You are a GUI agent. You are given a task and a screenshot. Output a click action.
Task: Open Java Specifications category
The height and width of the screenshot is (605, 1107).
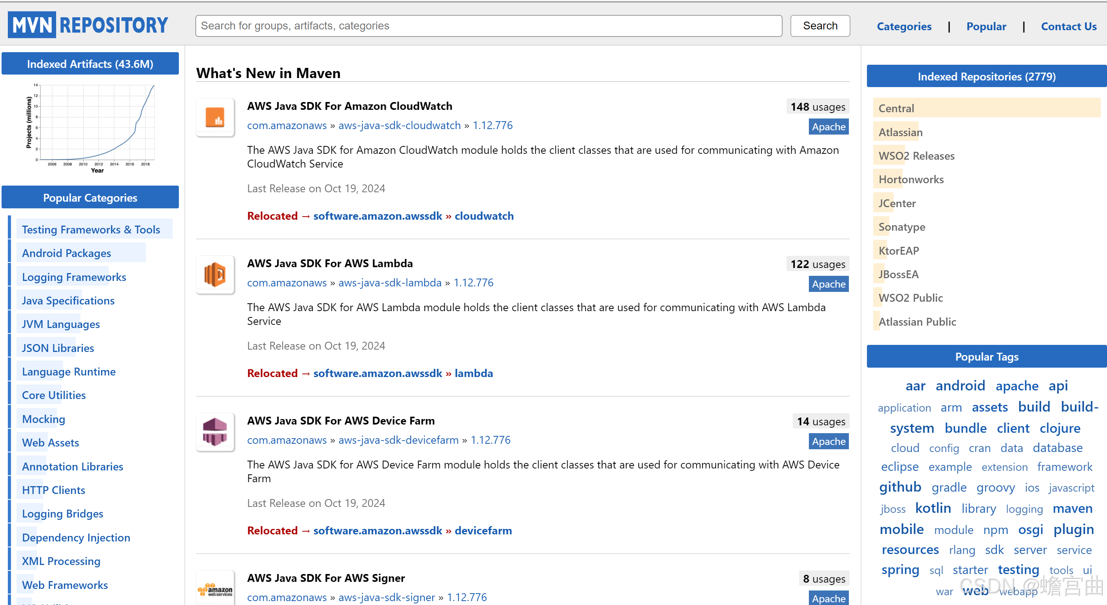(x=68, y=301)
